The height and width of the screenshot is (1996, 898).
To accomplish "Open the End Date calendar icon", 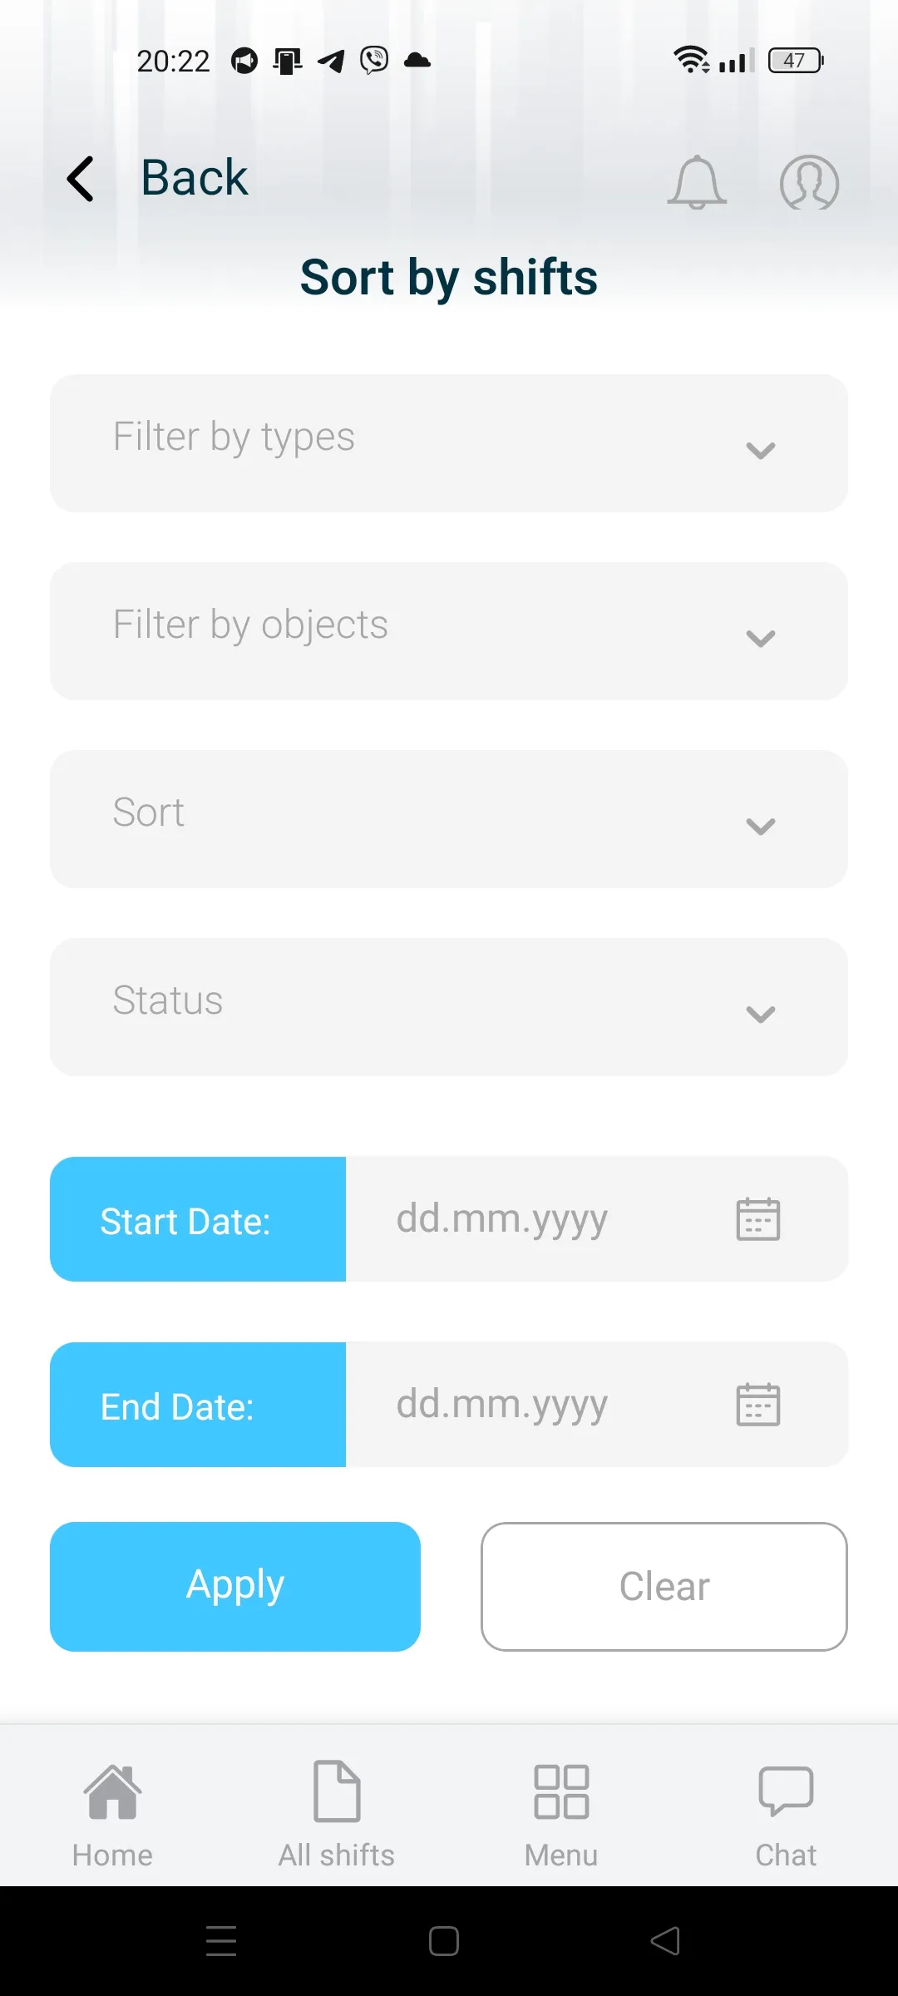I will [x=758, y=1405].
